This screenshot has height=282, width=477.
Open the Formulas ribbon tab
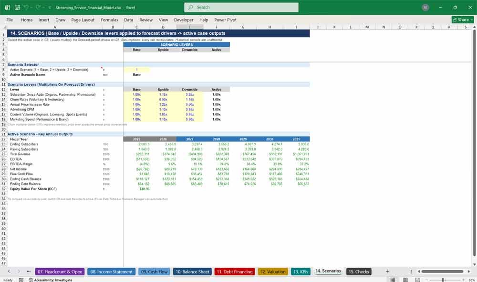coord(110,20)
